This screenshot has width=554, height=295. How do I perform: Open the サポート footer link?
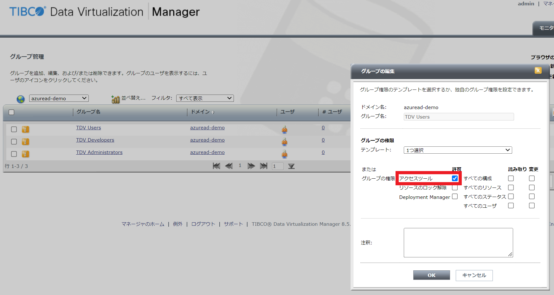click(233, 224)
